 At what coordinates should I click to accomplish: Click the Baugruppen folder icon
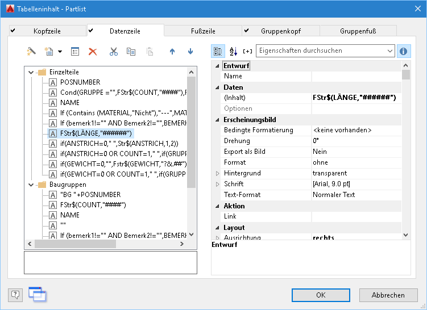(x=42, y=185)
